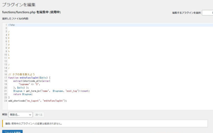Click line number 16 in gutter
This screenshot has height=133, width=213.
(x=6, y=74)
